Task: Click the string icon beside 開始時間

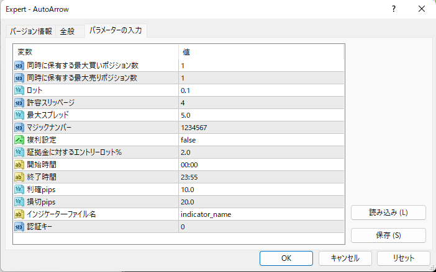Action: coord(19,165)
